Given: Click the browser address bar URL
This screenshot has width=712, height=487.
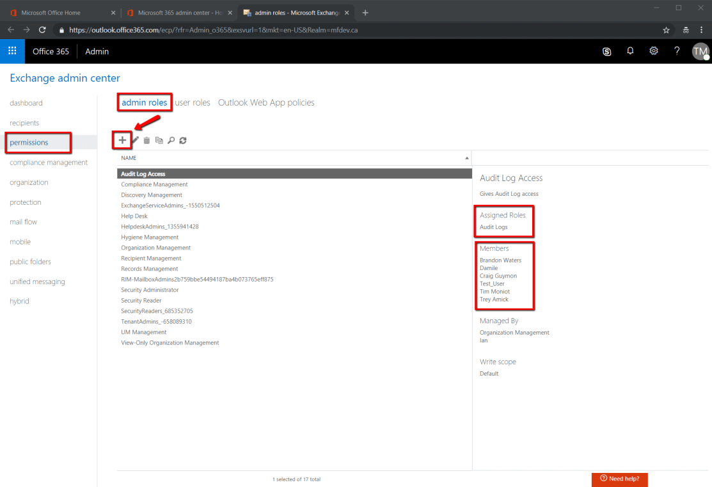Looking at the screenshot, I should coord(214,30).
